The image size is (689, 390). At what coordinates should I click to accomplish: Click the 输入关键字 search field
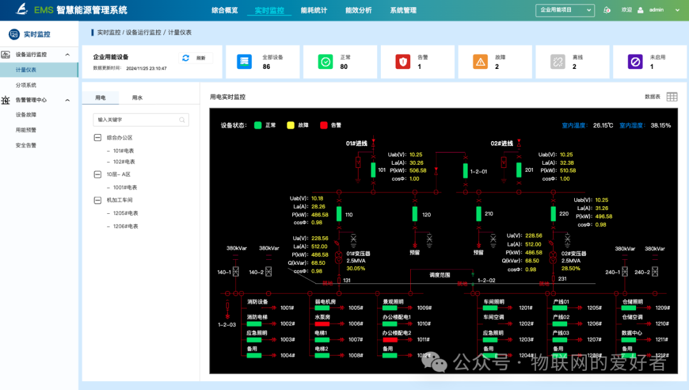point(140,120)
